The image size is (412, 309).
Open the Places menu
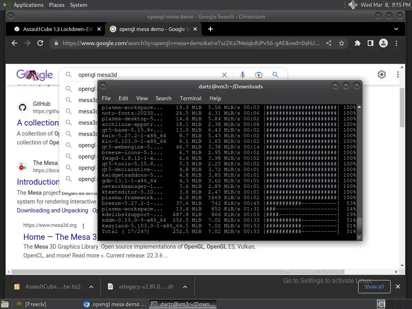tap(56, 5)
